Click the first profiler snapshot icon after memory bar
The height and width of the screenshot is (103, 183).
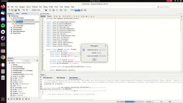pos(82,10)
